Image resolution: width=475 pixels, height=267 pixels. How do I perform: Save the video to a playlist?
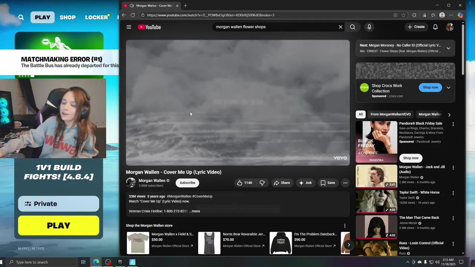coord(328,183)
